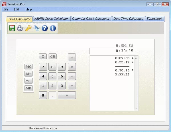Open settings with the wrench icon
Viewport: 171px width, 132px height.
pyautogui.click(x=28, y=28)
